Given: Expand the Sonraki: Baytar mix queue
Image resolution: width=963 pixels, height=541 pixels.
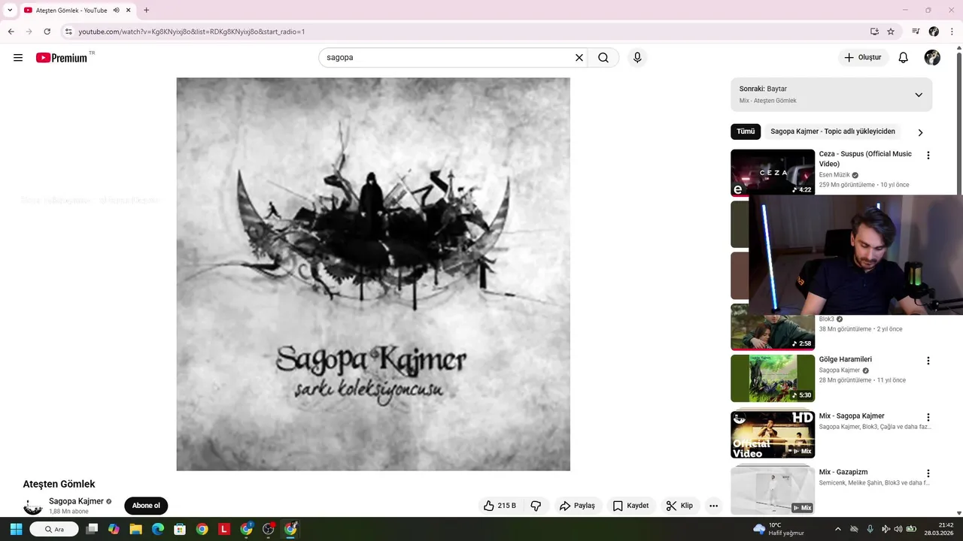Looking at the screenshot, I should point(918,95).
